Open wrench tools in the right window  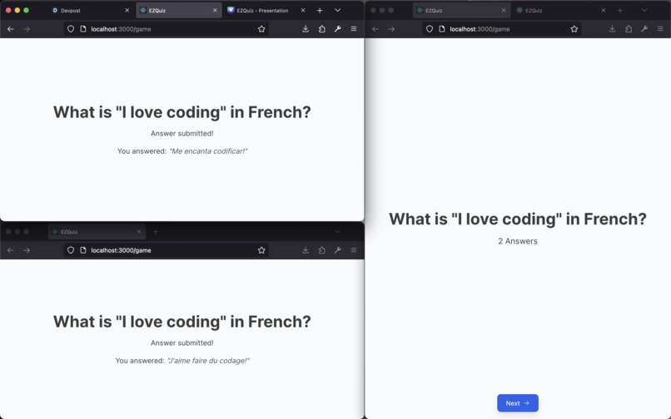pyautogui.click(x=644, y=29)
